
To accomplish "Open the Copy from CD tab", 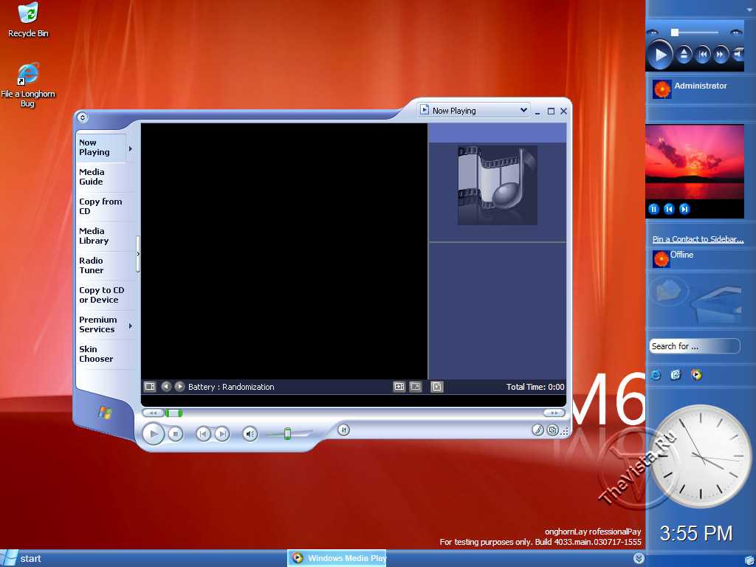I will [x=100, y=207].
